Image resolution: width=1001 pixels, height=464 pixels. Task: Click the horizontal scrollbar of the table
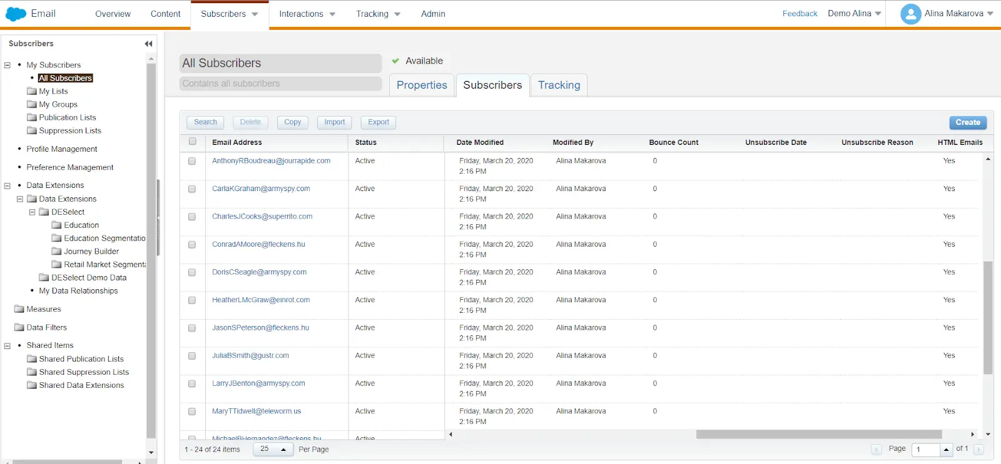coord(818,434)
